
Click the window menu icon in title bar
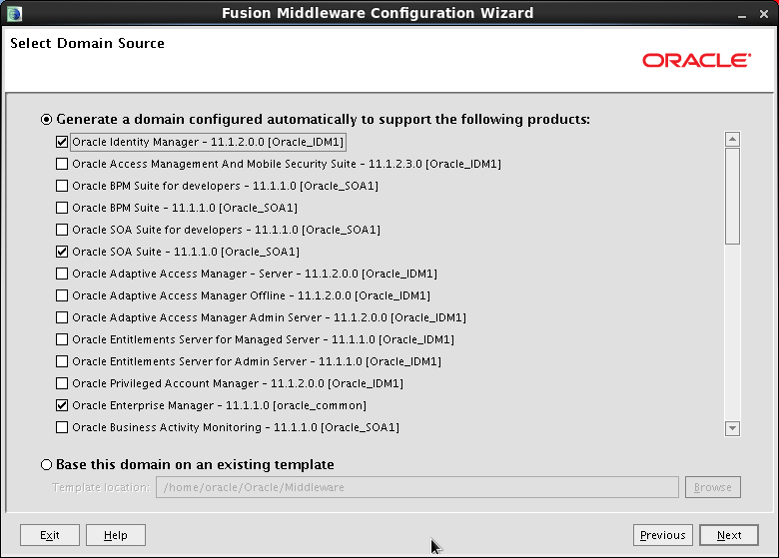14,13
